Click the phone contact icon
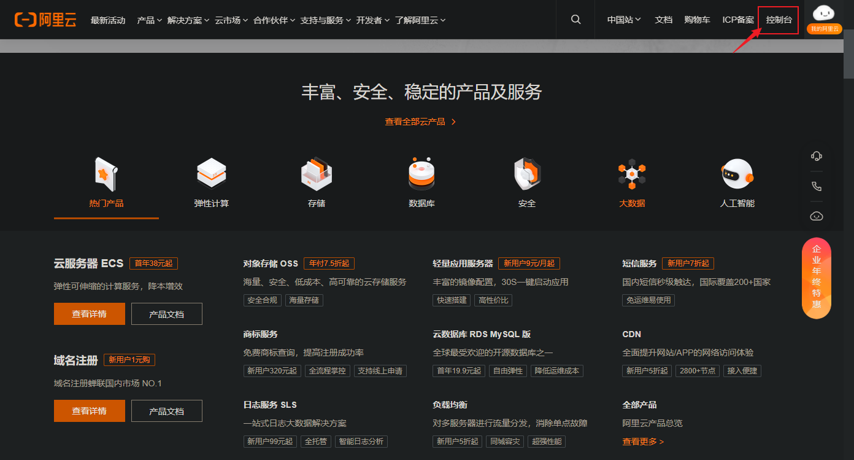The image size is (854, 460). [817, 186]
